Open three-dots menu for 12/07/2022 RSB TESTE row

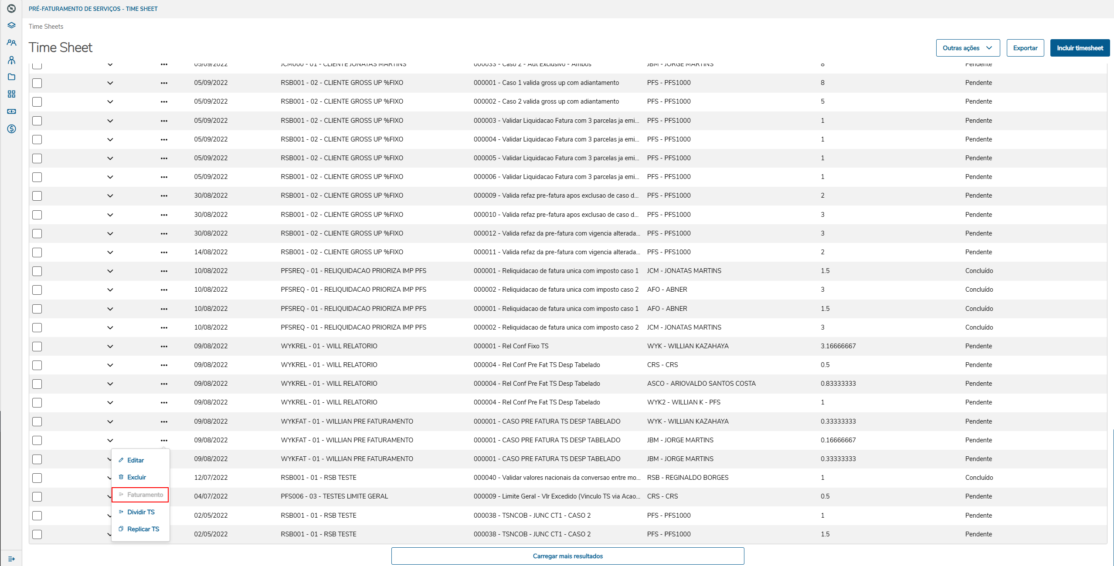pos(164,478)
